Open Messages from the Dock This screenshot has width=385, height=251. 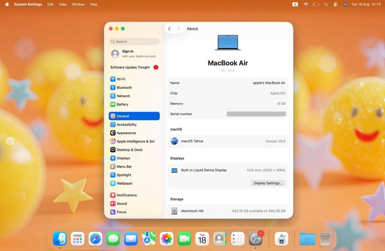(x=113, y=239)
